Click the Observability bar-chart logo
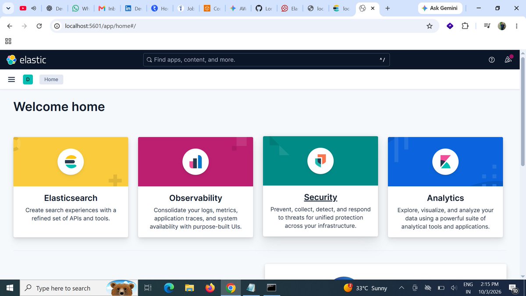The width and height of the screenshot is (526, 296). click(x=195, y=162)
